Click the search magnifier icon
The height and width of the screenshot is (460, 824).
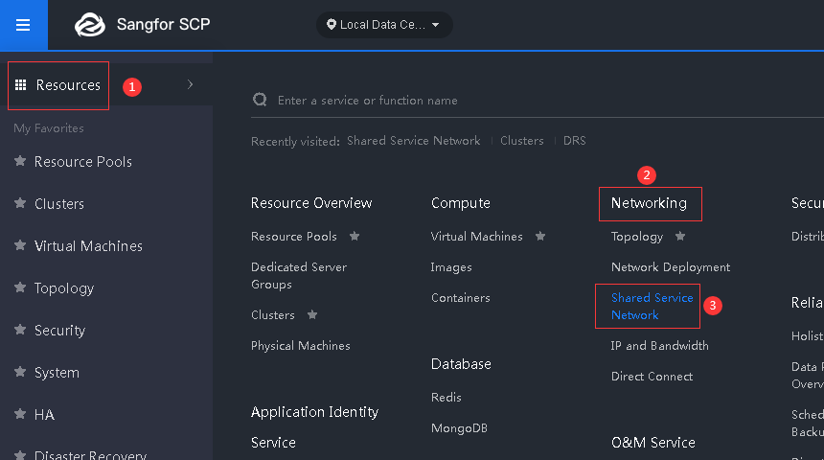pyautogui.click(x=260, y=100)
